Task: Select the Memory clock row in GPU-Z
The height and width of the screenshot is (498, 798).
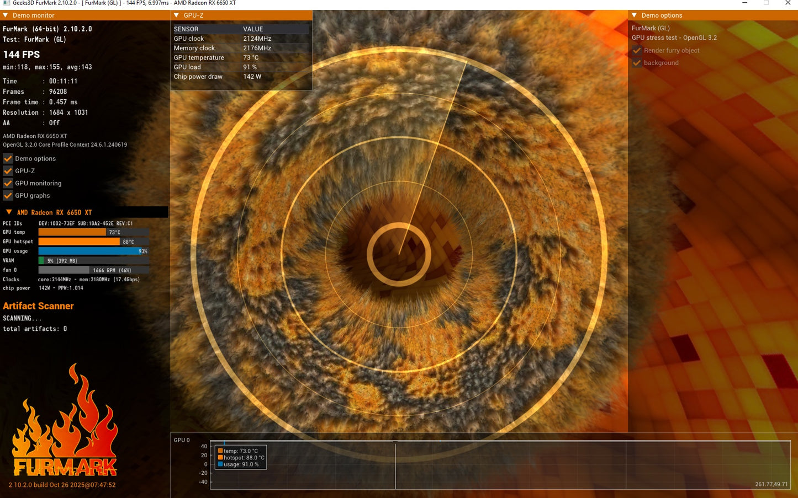Action: (x=241, y=48)
